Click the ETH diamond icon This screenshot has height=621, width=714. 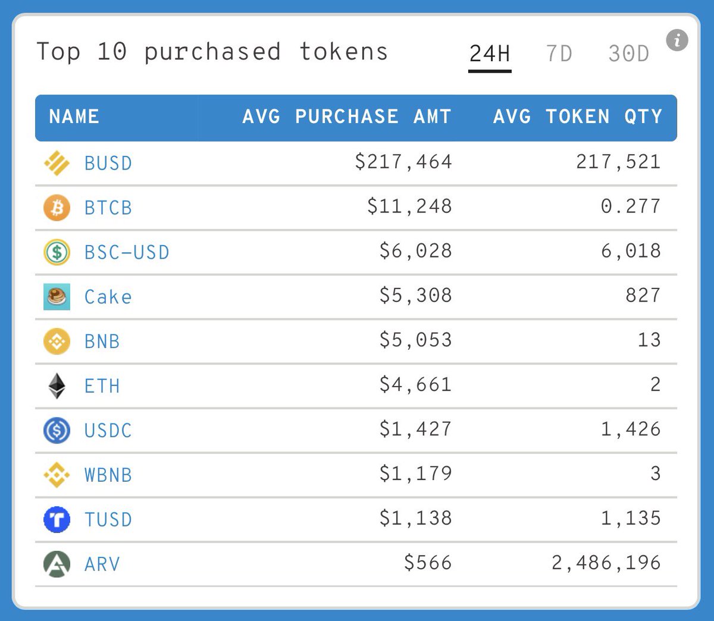[57, 386]
